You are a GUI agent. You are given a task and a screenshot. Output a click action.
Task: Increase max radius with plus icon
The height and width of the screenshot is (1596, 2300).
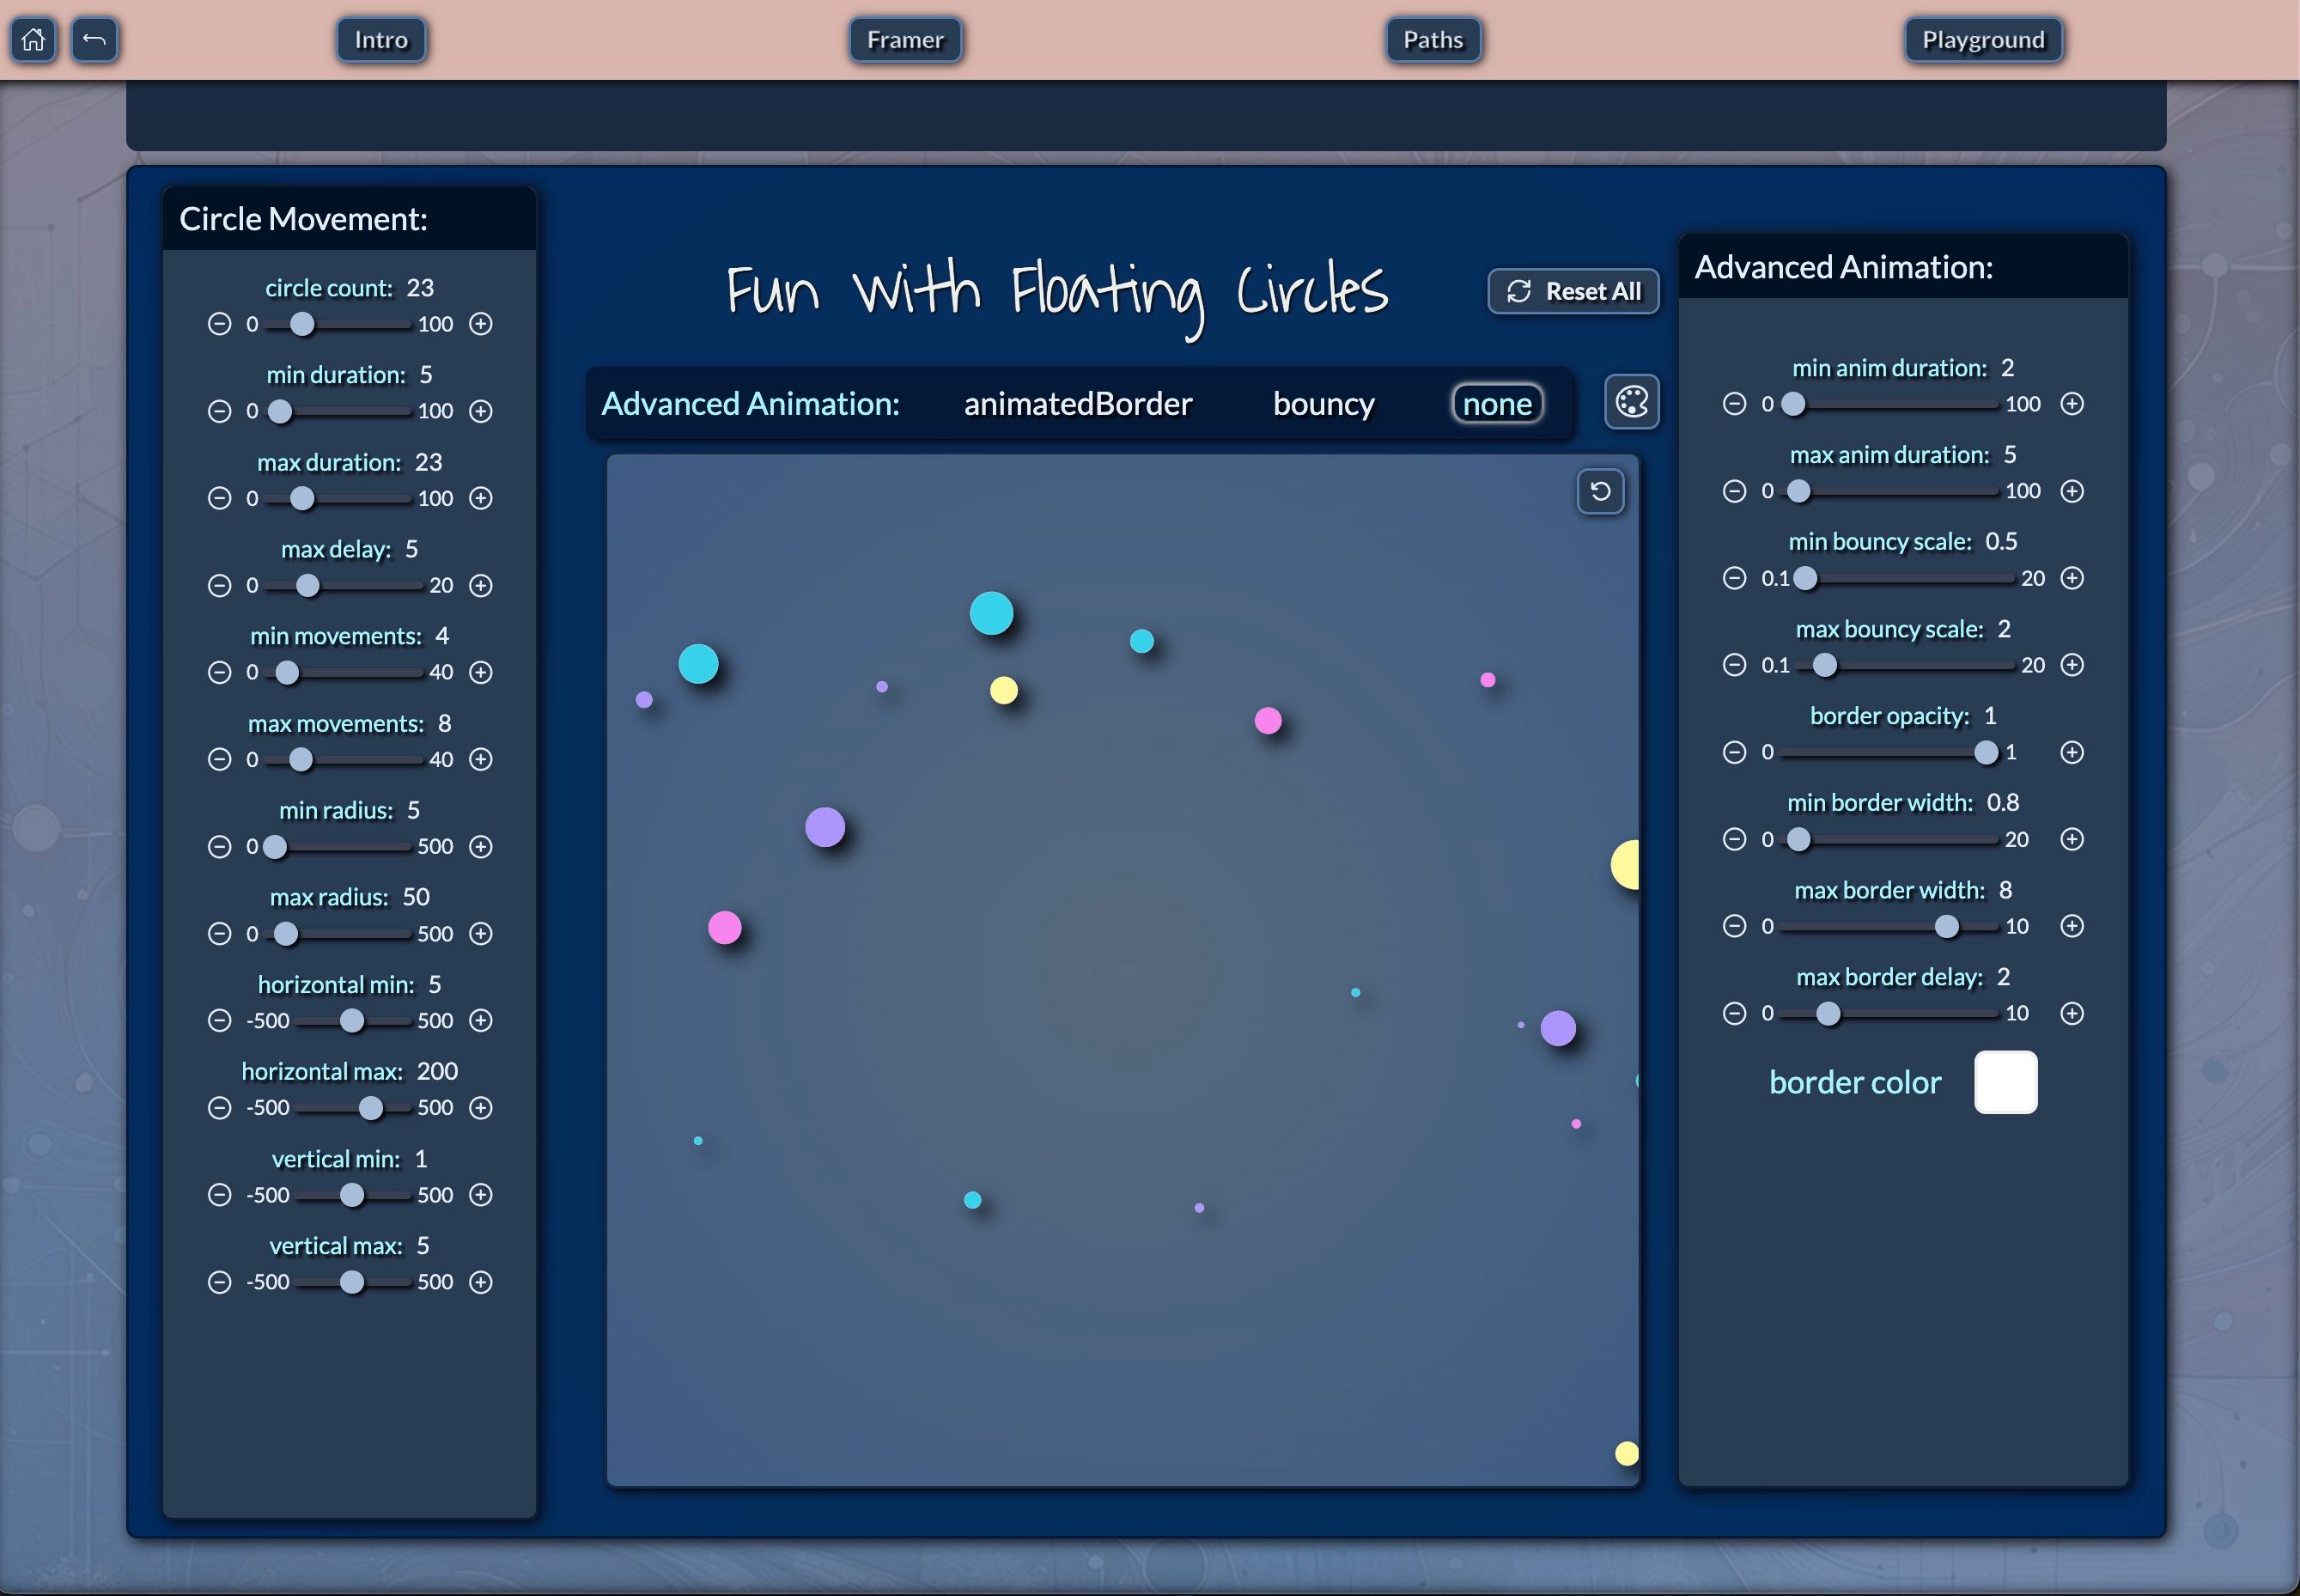(481, 934)
